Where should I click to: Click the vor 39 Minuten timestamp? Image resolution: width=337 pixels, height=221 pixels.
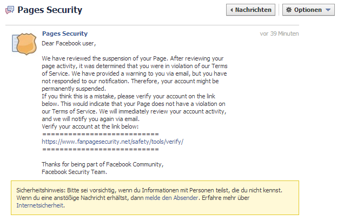tap(279, 34)
